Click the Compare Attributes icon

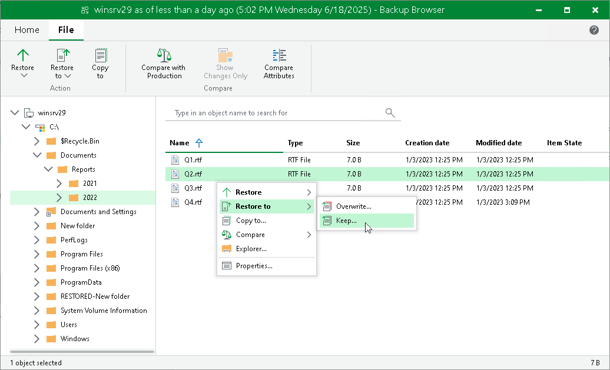pyautogui.click(x=279, y=55)
